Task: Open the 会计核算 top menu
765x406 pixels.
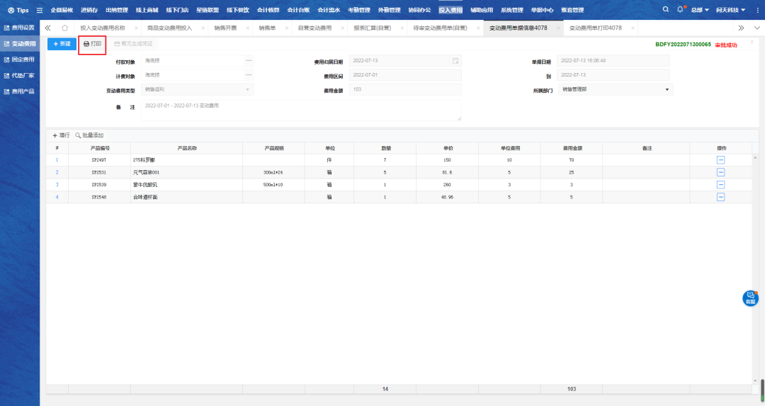Action: point(268,10)
